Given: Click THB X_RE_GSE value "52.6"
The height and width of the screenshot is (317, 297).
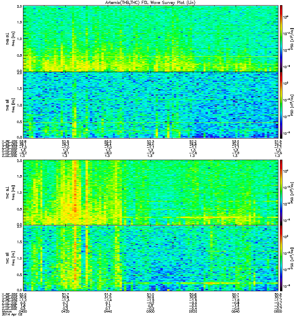Looking at the screenshot, I should (x=65, y=141).
